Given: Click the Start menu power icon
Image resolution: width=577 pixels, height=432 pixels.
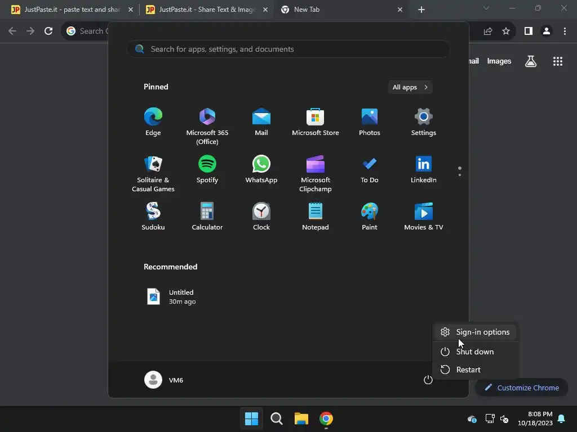Looking at the screenshot, I should 428,380.
